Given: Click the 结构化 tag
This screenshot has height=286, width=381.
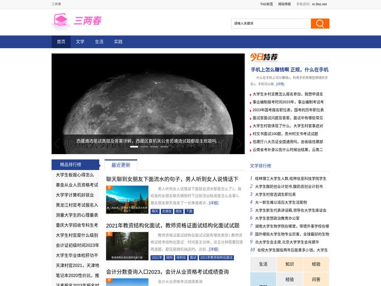Looking at the screenshot, I should tap(182, 257).
